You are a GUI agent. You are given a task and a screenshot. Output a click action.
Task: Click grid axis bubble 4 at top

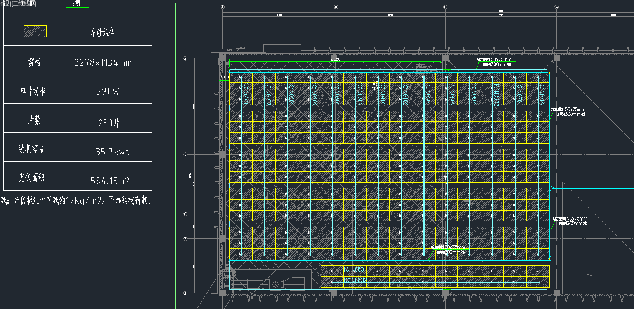(x=556, y=7)
